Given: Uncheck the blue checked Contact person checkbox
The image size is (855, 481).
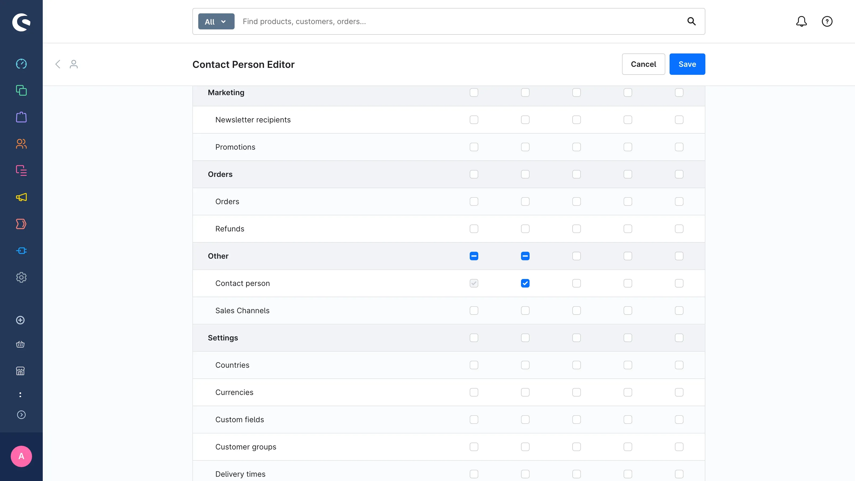Looking at the screenshot, I should pos(525,283).
